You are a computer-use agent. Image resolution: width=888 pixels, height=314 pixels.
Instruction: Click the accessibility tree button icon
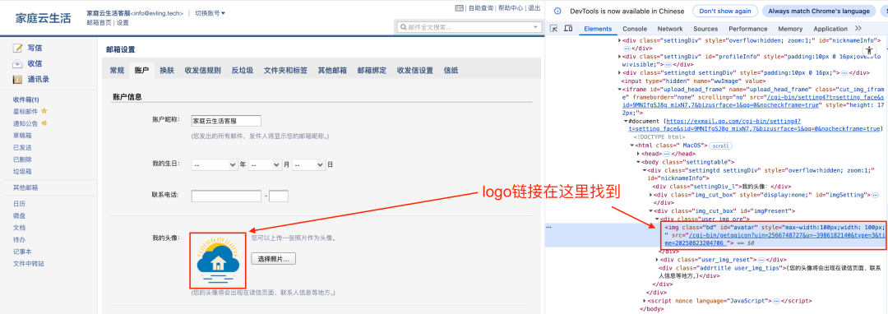click(x=870, y=50)
